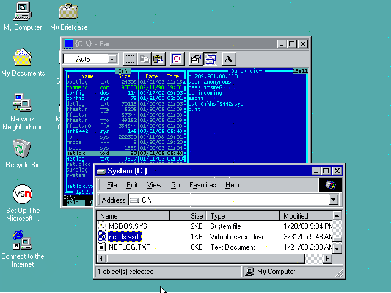Click 'My Computer' status bar zone
This screenshot has height=293, width=391.
click(x=292, y=272)
